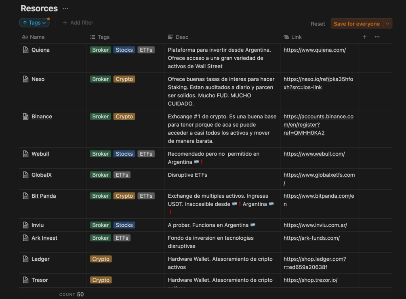Open the inviu.com.ar link
Image resolution: width=406 pixels, height=299 pixels.
coord(315,225)
